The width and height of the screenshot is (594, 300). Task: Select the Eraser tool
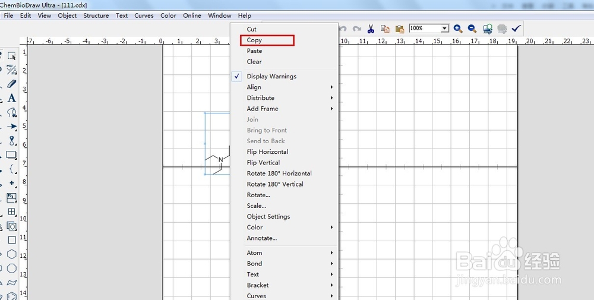pyautogui.click(x=12, y=84)
